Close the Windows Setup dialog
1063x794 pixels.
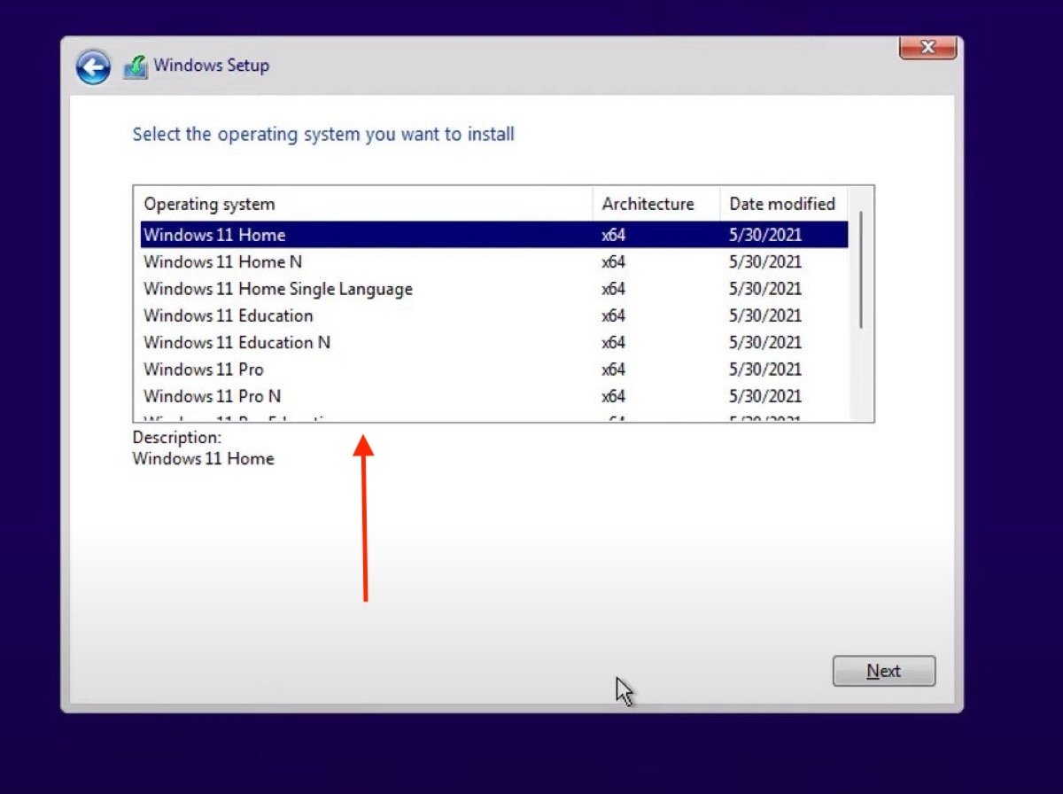click(x=927, y=48)
